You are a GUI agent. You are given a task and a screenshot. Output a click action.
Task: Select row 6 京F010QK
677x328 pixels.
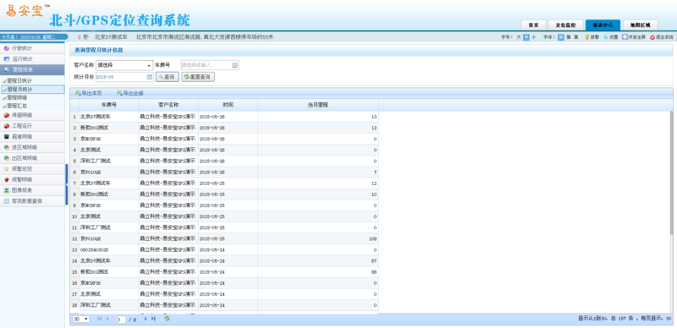[224, 172]
